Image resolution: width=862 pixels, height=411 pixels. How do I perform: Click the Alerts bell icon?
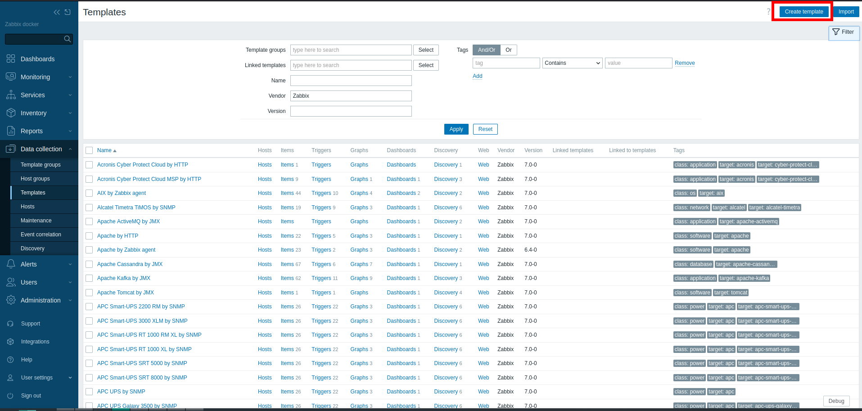11,264
